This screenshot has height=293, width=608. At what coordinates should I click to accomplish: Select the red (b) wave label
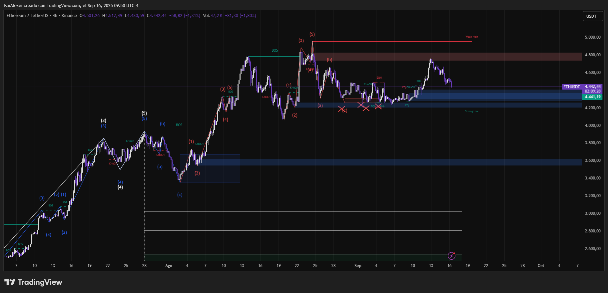coord(329,60)
